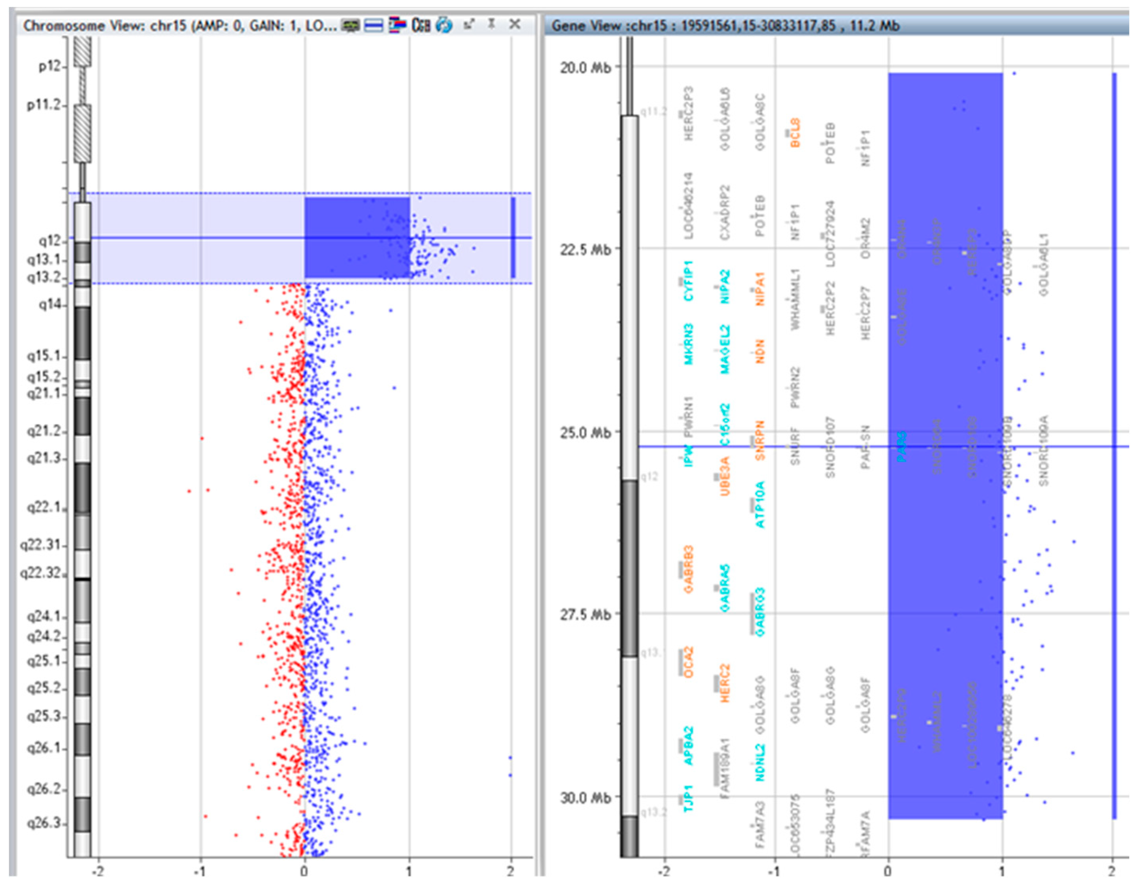Select the C15orf2 gene label

[725, 425]
